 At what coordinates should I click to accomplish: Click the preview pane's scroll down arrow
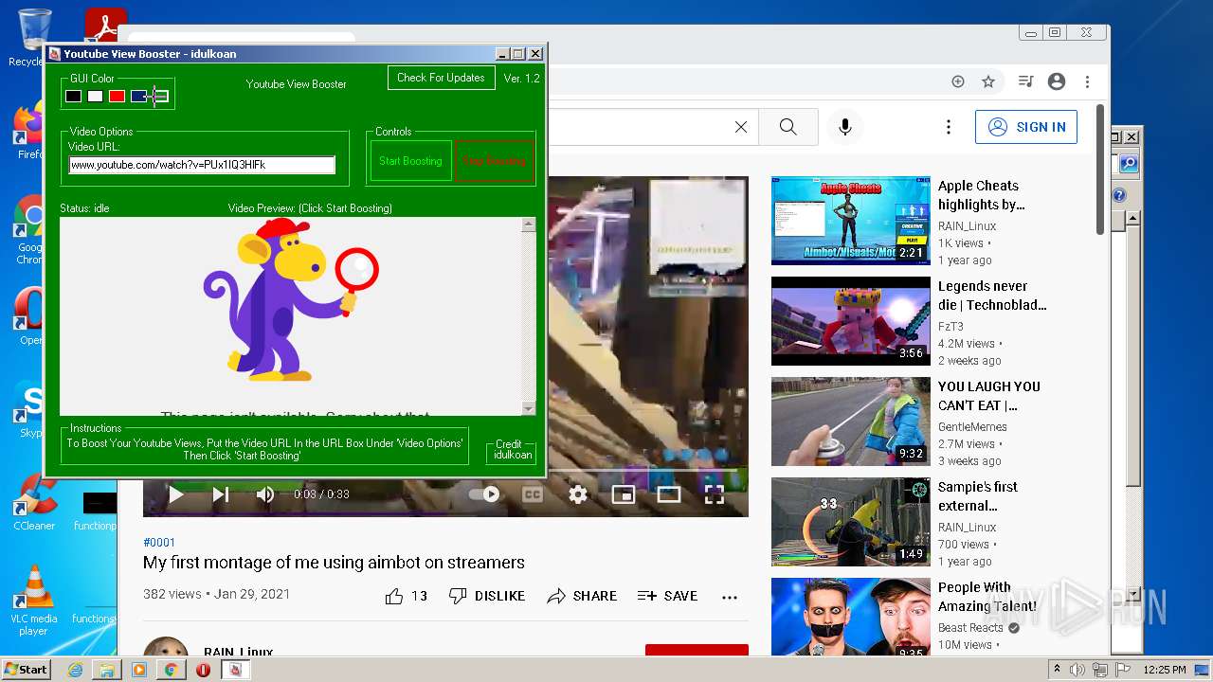coord(529,408)
